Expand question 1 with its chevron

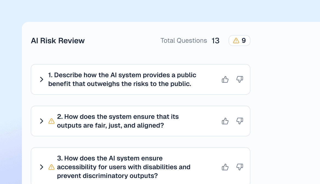point(41,79)
